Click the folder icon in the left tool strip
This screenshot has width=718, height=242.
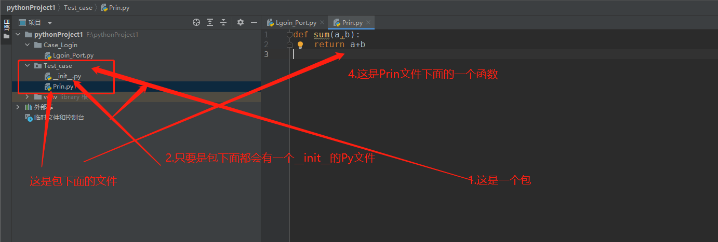click(6, 36)
